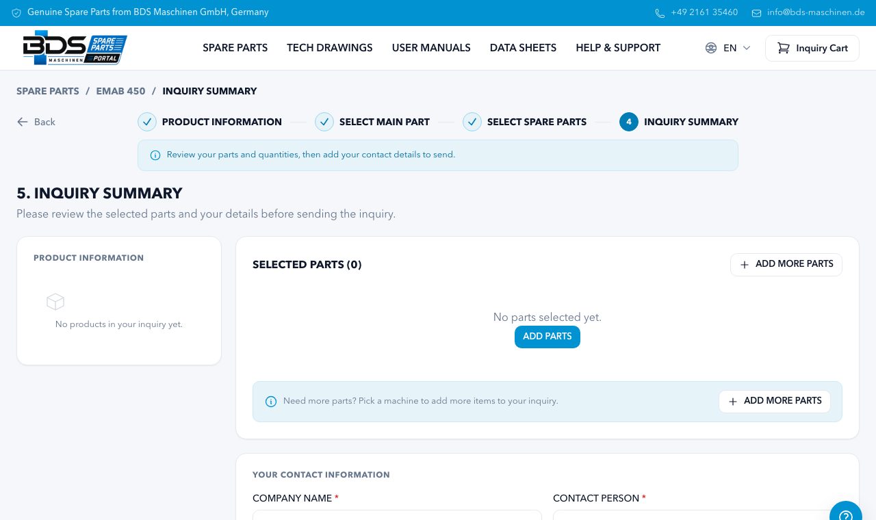The height and width of the screenshot is (520, 876).
Task: Click the '5. INQUIRY SUMMARY' heading
Action: [x=99, y=193]
